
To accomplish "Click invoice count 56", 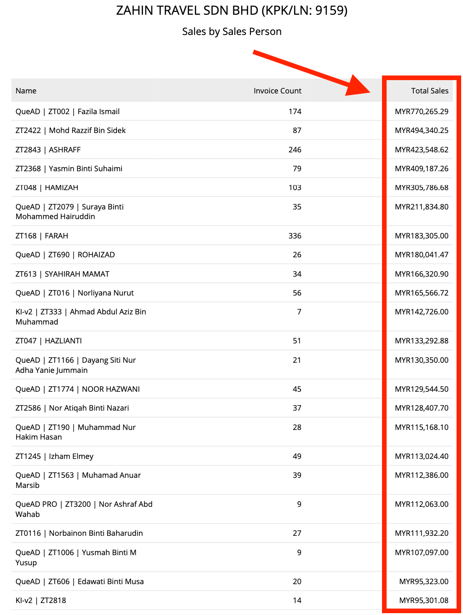I will (297, 293).
